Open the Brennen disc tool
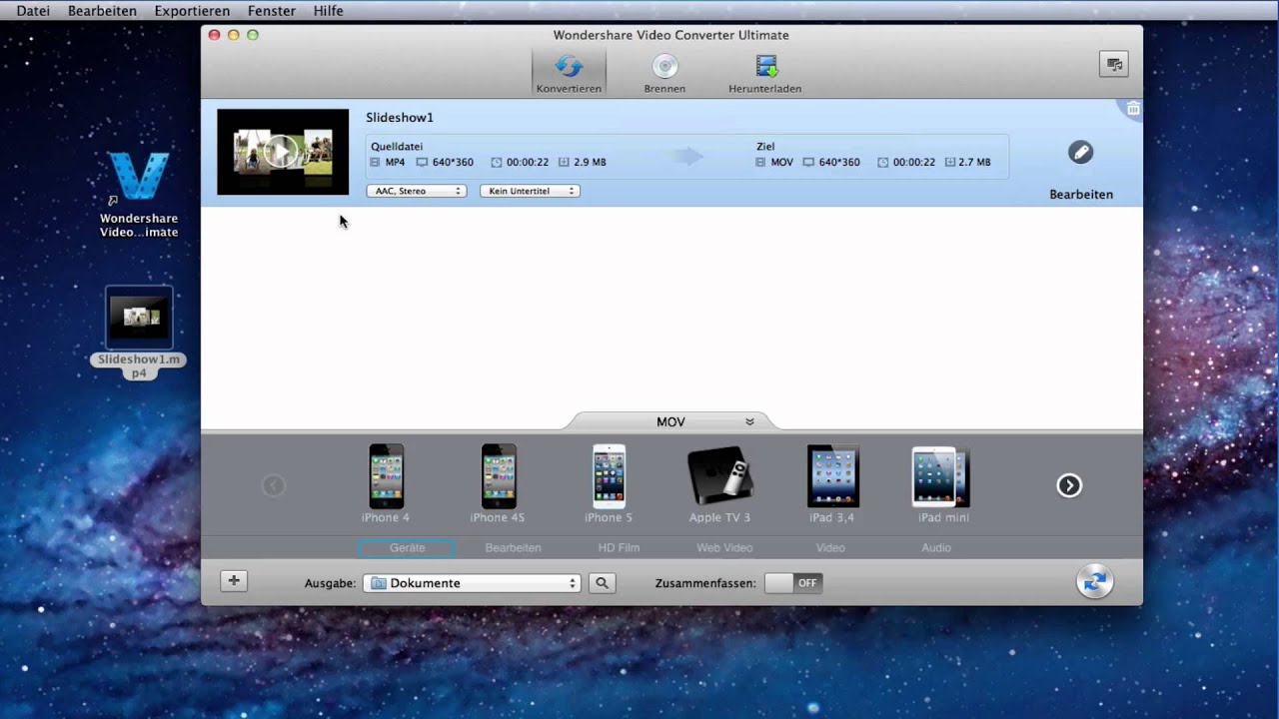This screenshot has height=719, width=1279. 664,73
